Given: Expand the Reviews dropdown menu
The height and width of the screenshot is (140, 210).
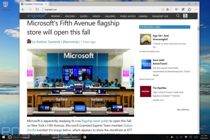Looking at the screenshot, I should [56, 16].
